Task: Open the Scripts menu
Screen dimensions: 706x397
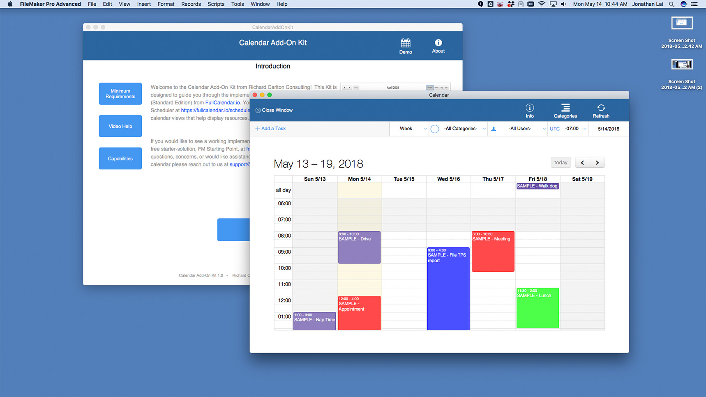Action: tap(216, 4)
